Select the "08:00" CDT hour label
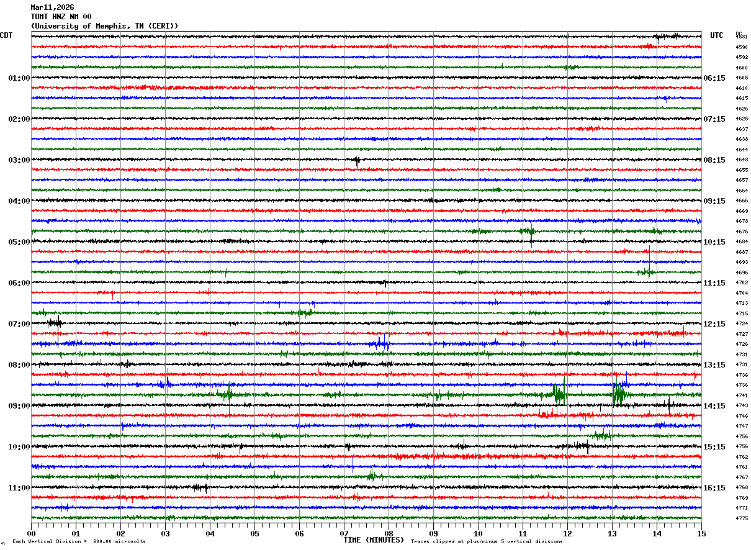The height and width of the screenshot is (550, 751). coord(19,365)
